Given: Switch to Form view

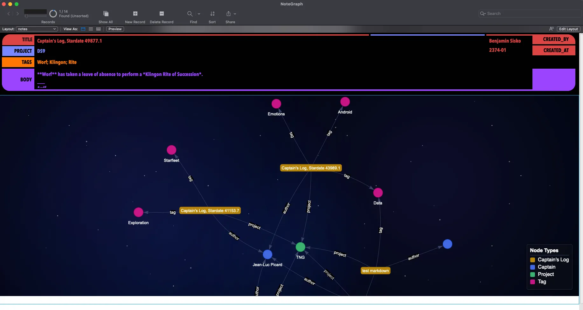Looking at the screenshot, I should [83, 29].
